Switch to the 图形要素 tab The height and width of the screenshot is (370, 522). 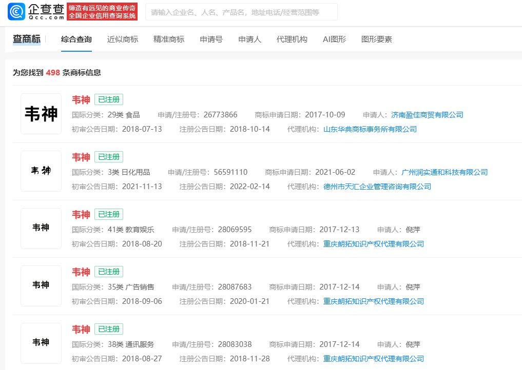[x=377, y=39]
